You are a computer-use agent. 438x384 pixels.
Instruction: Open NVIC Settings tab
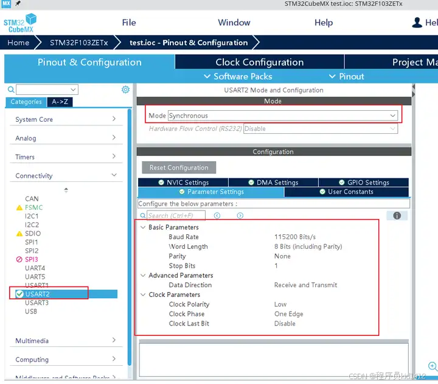pyautogui.click(x=183, y=183)
